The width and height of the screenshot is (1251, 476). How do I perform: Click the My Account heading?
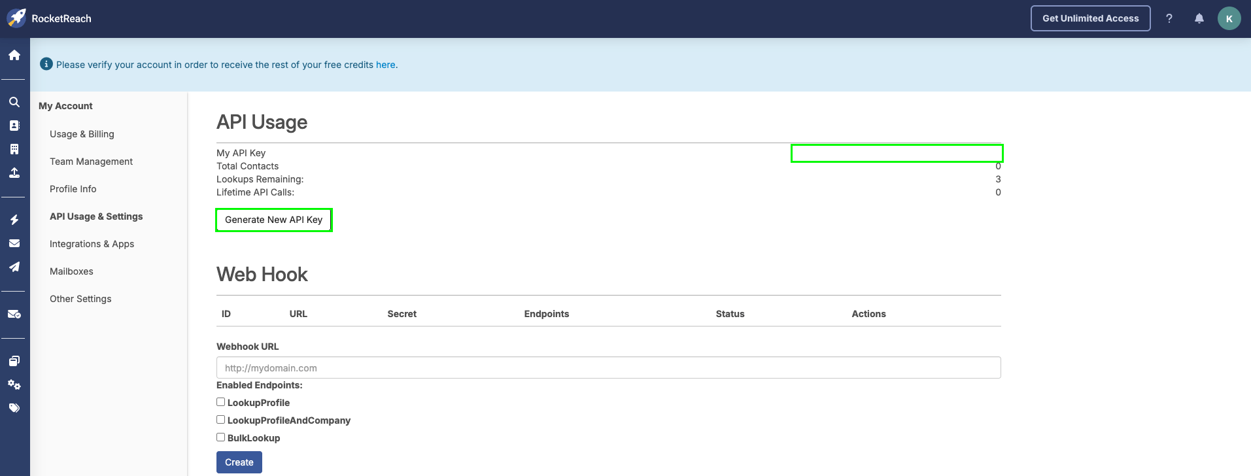click(x=65, y=106)
